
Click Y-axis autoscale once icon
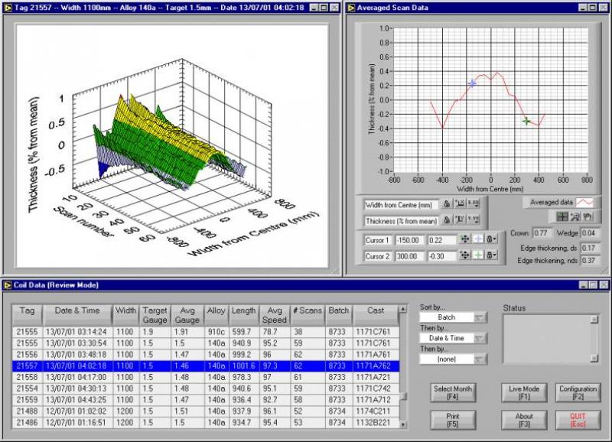click(461, 220)
